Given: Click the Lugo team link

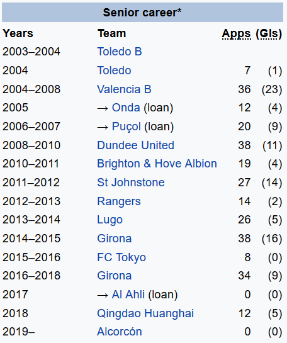Looking at the screenshot, I should (110, 220).
